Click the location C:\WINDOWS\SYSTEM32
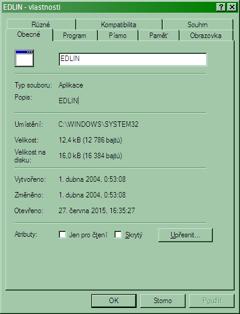This screenshot has height=314, width=240. [99, 124]
